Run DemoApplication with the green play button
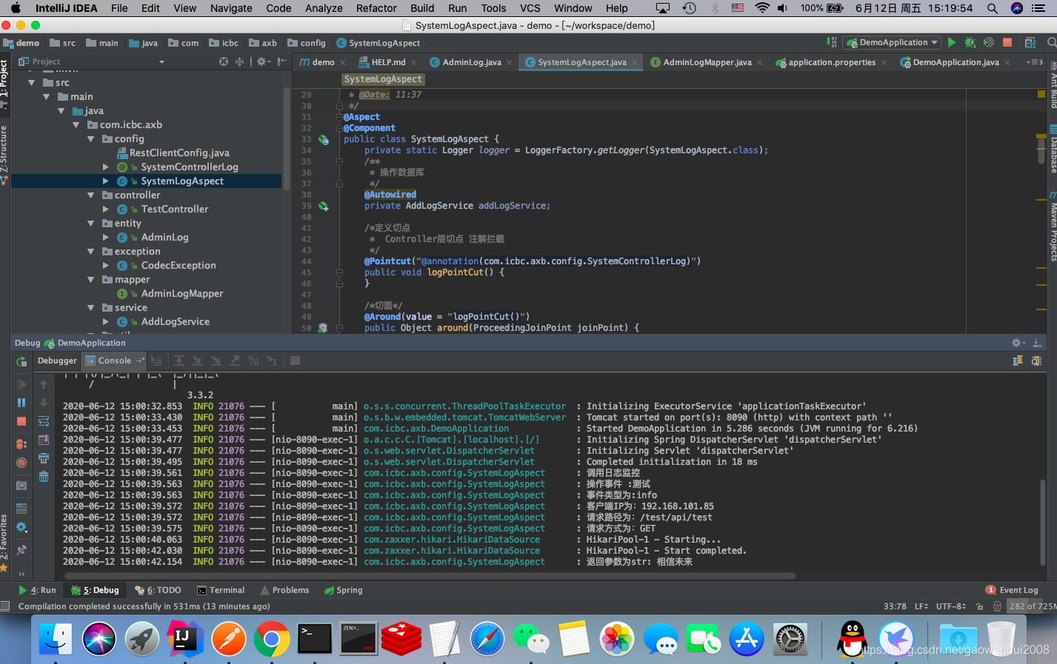This screenshot has width=1057, height=664. [x=952, y=43]
